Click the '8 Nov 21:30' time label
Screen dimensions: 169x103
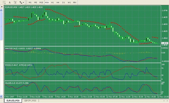click(x=22, y=97)
